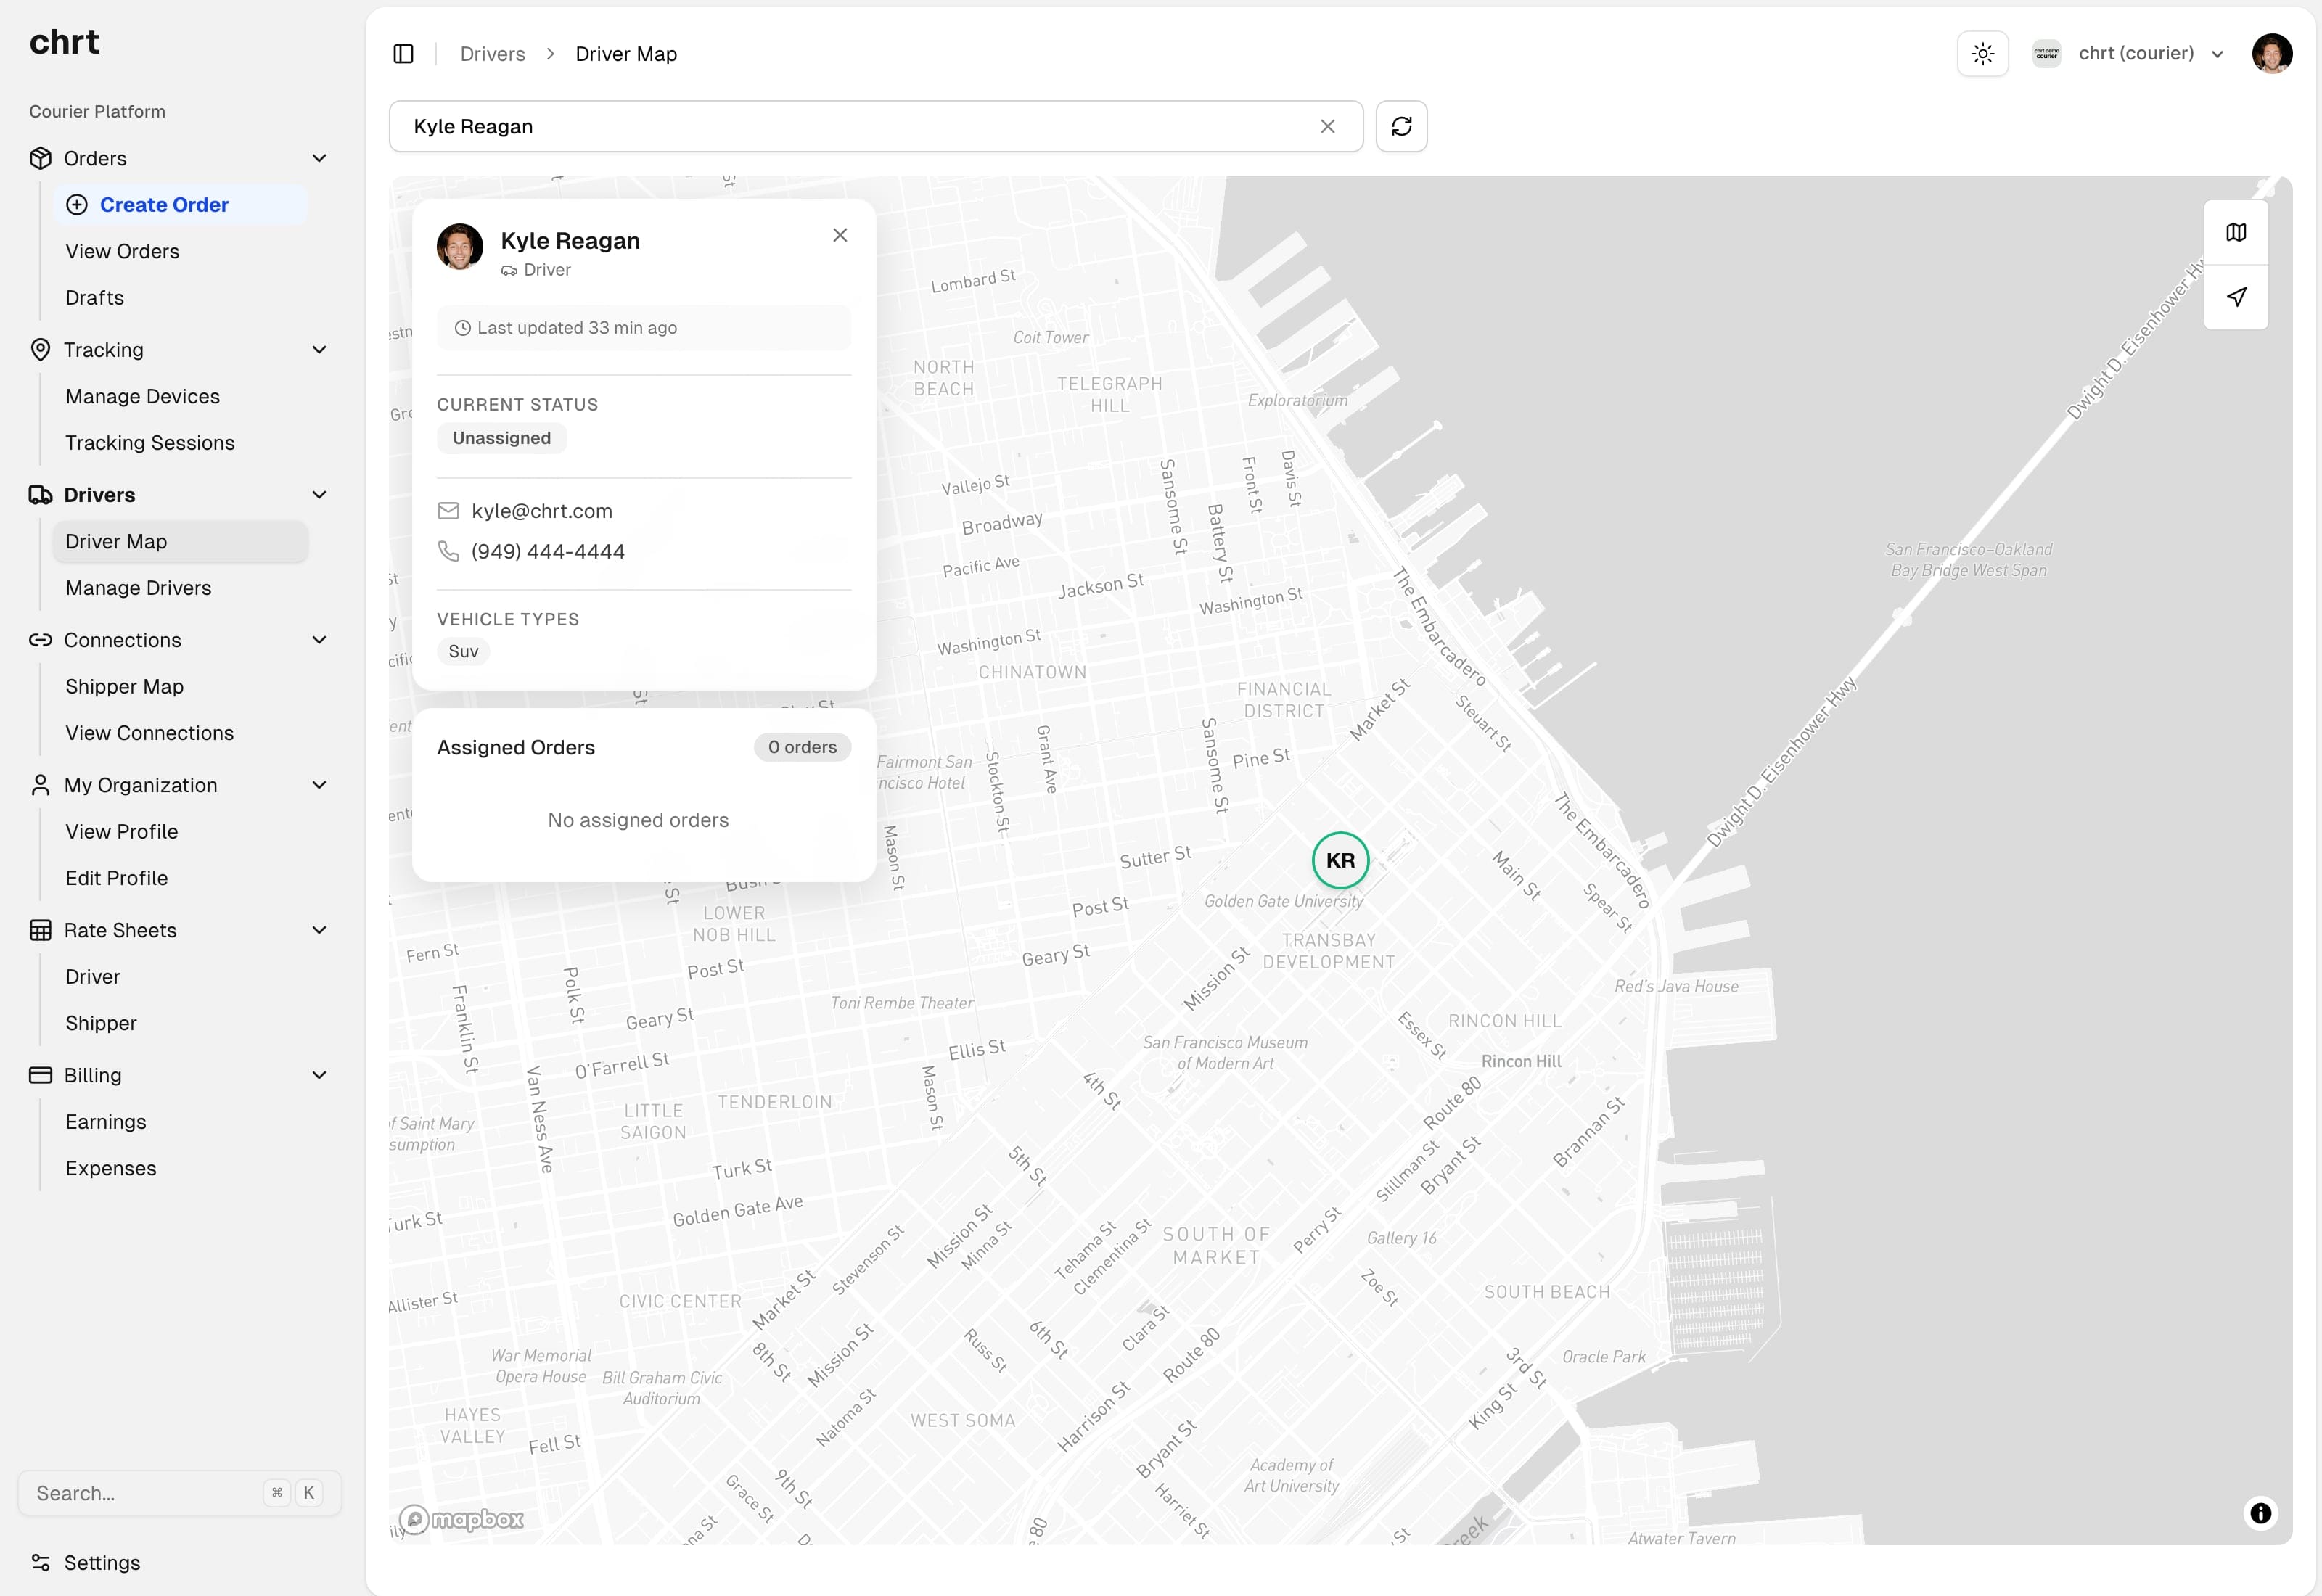Open the Drivers breadcrumb menu item
2322x1596 pixels.
click(492, 53)
